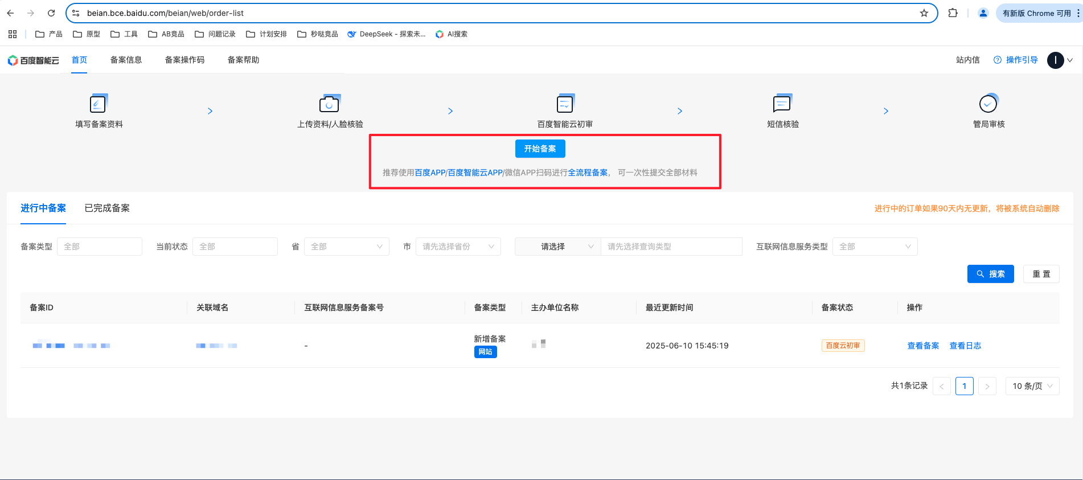Switch to the 已完成备案 tab
This screenshot has width=1083, height=480.
pyautogui.click(x=107, y=208)
